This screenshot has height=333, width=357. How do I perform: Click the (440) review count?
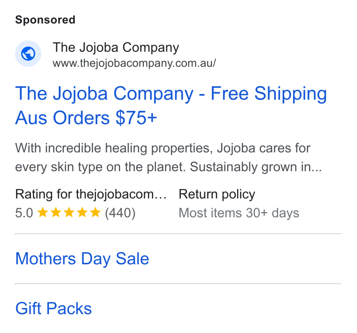tap(120, 213)
